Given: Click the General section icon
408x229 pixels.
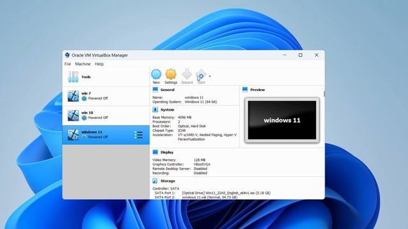Looking at the screenshot, I should click(156, 90).
